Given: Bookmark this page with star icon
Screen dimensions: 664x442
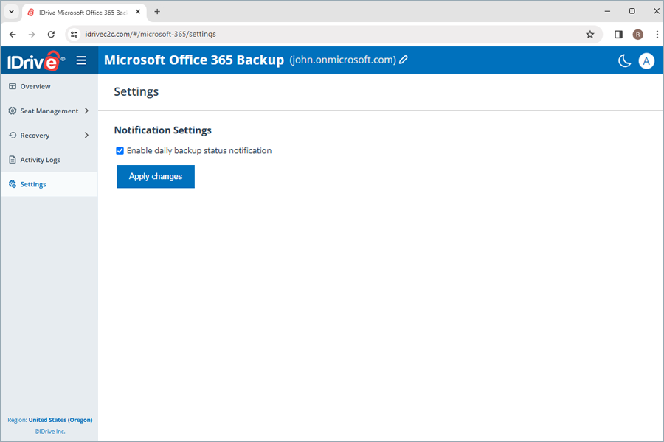Looking at the screenshot, I should coord(589,34).
